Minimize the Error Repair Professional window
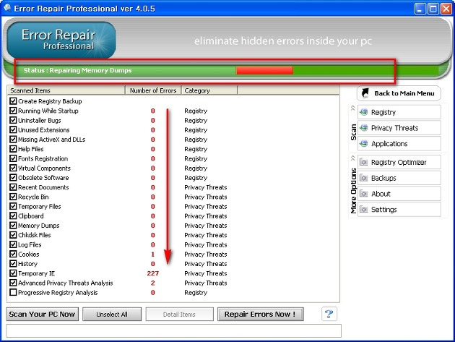Screen dimensions: 455x342 click(x=420, y=9)
